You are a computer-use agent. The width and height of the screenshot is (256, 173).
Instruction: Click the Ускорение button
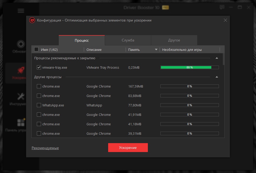tap(128, 148)
